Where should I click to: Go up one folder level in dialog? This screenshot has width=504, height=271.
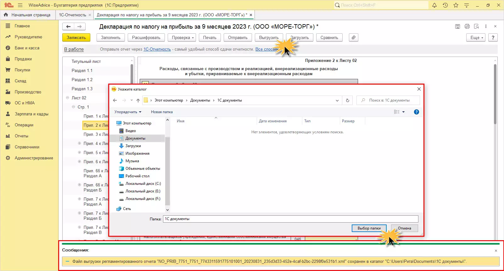pyautogui.click(x=138, y=100)
